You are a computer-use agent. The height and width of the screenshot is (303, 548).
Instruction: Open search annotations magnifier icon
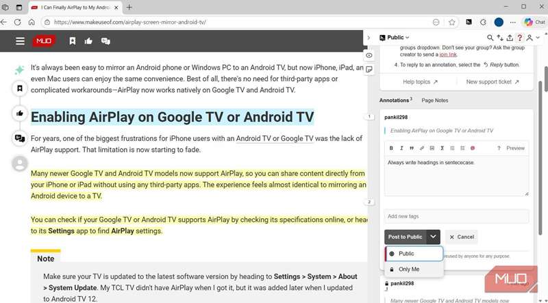[490, 38]
